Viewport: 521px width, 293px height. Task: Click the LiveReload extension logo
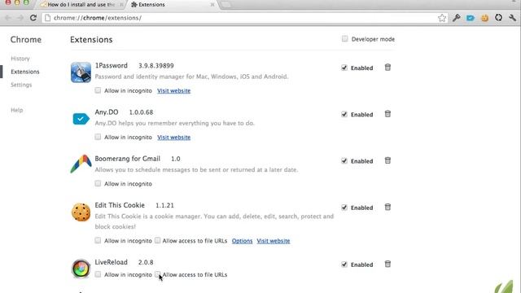click(81, 269)
